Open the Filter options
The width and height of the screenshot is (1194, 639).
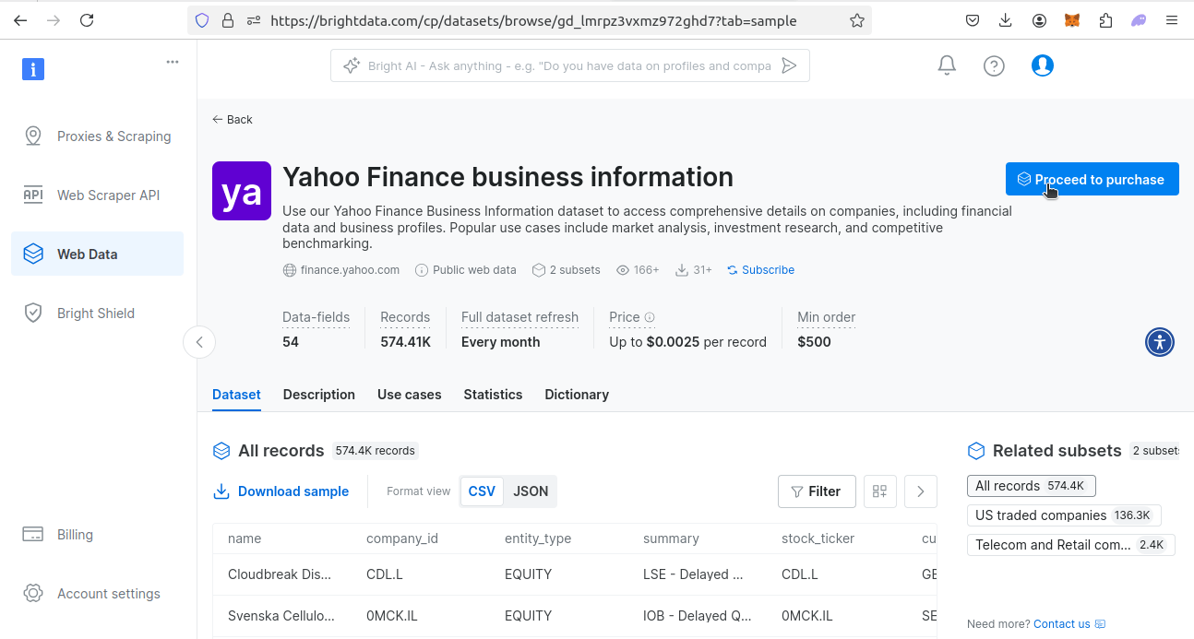pyautogui.click(x=817, y=491)
